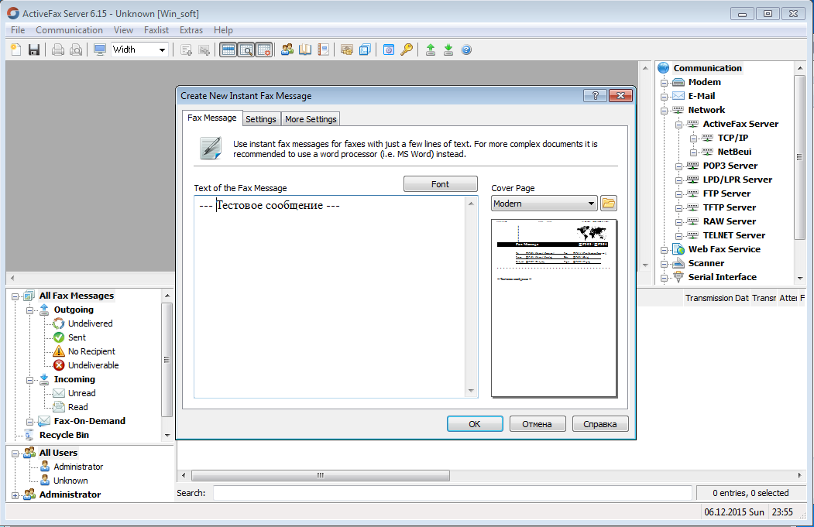Open the Extras menu
This screenshot has width=814, height=527.
[191, 30]
